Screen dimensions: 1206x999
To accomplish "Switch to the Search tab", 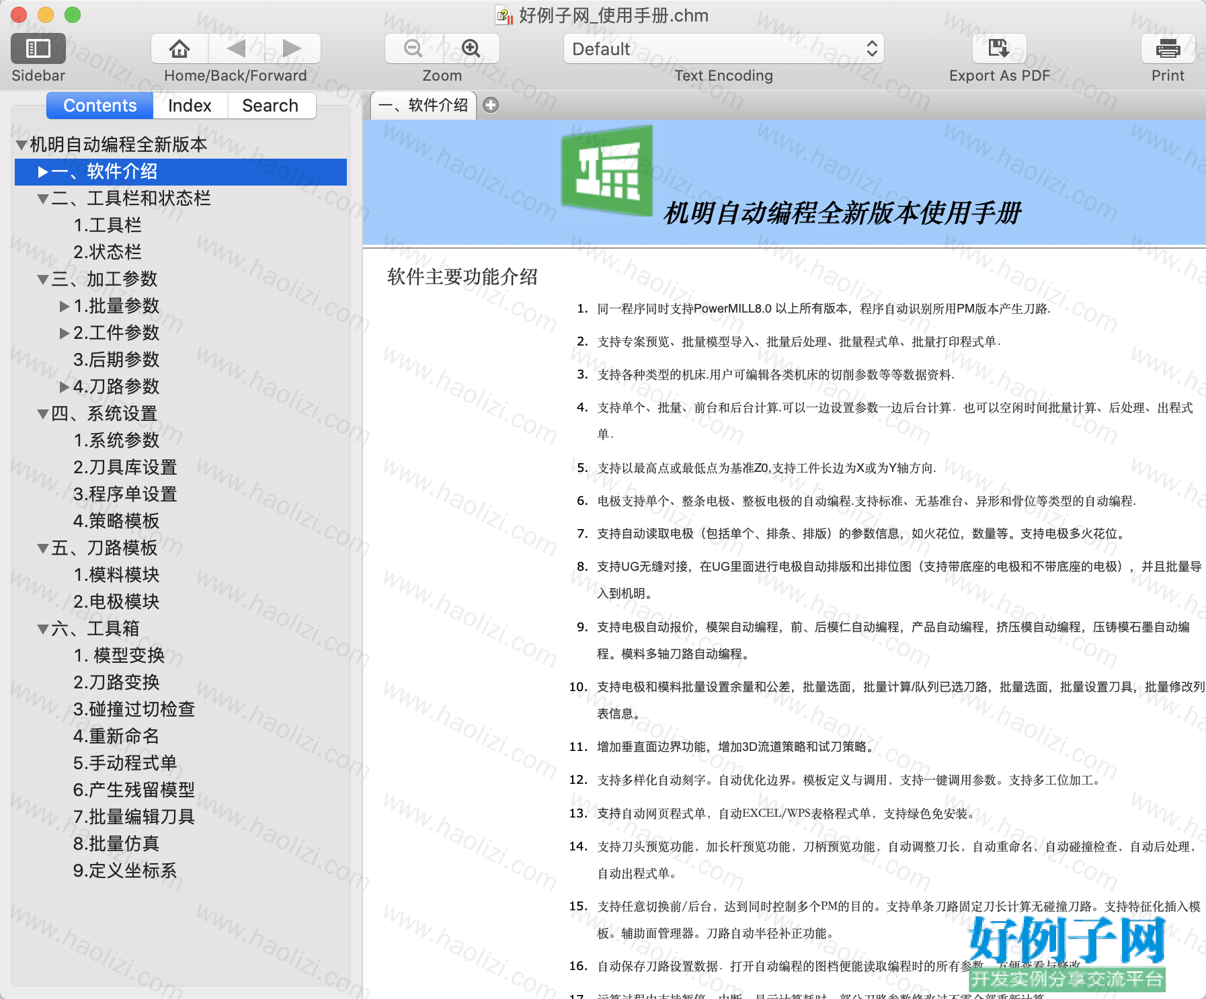I will pyautogui.click(x=270, y=106).
